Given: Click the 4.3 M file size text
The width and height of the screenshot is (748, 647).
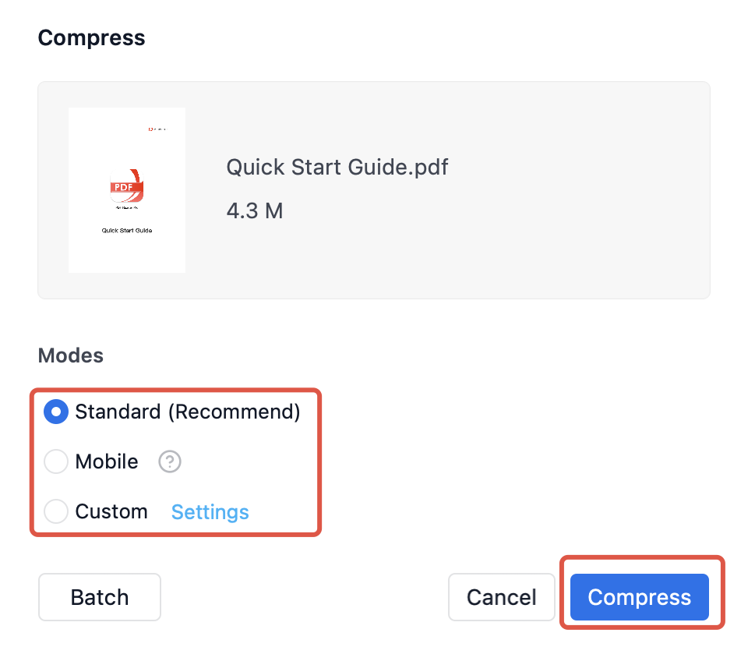Looking at the screenshot, I should (254, 210).
